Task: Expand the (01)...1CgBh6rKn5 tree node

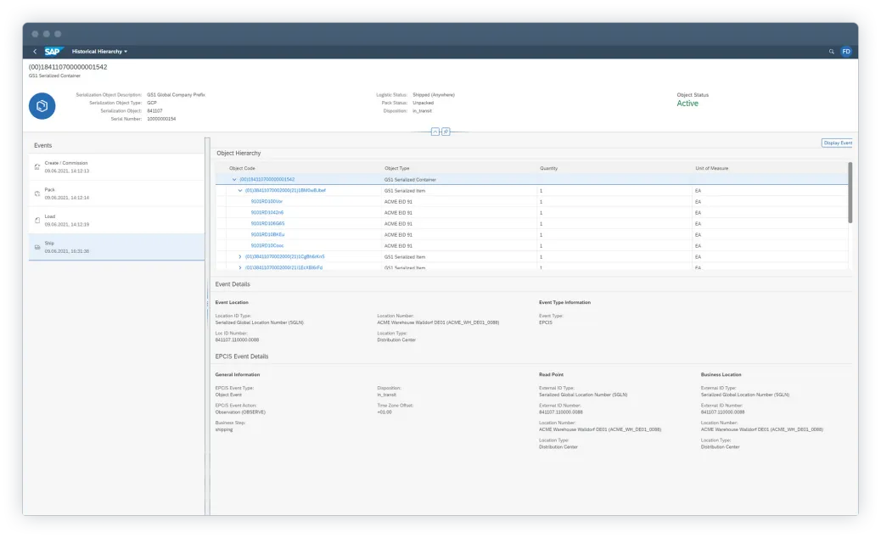Action: 240,256
